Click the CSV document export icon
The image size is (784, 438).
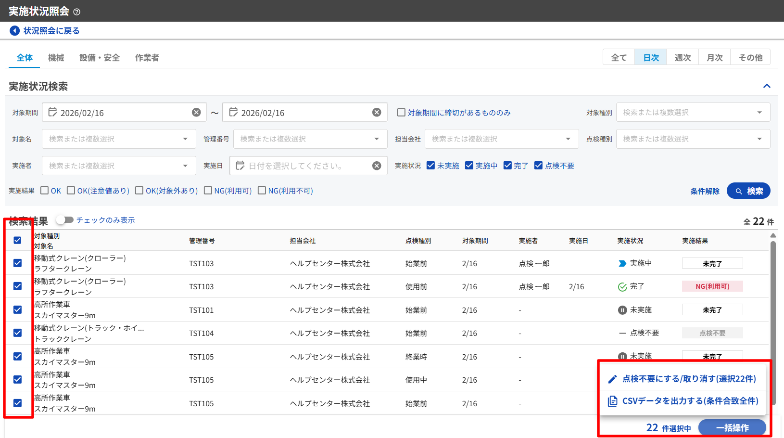click(612, 401)
